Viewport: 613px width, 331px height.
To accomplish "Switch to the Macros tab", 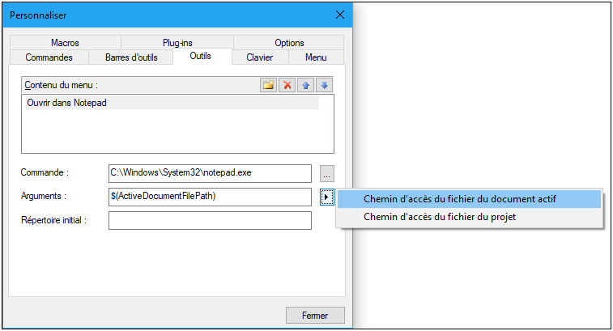I will (65, 43).
